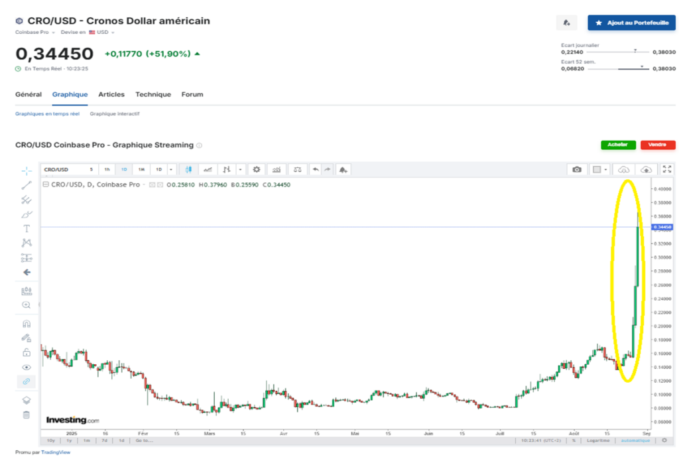This screenshot has width=679, height=463.
Task: Click the Go to... date button
Action: tap(144, 440)
